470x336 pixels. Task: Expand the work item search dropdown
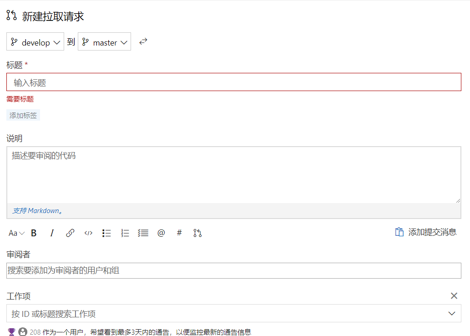[452, 313]
